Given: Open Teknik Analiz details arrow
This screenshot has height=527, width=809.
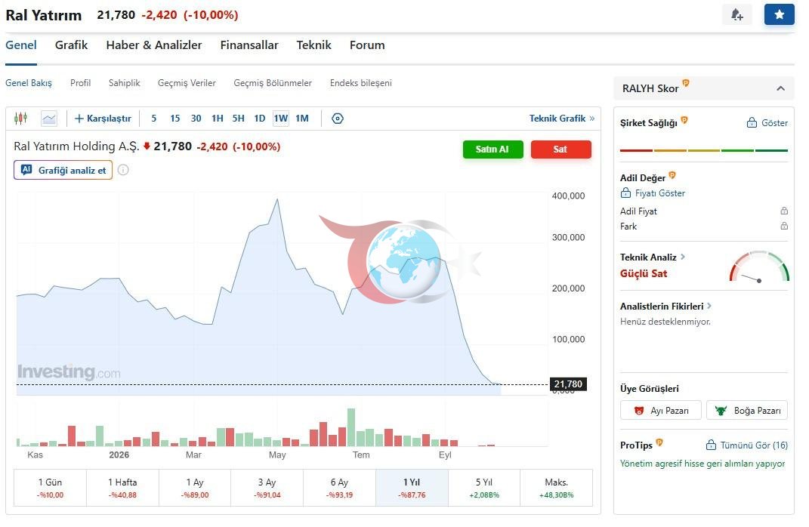Looking at the screenshot, I should (x=683, y=257).
